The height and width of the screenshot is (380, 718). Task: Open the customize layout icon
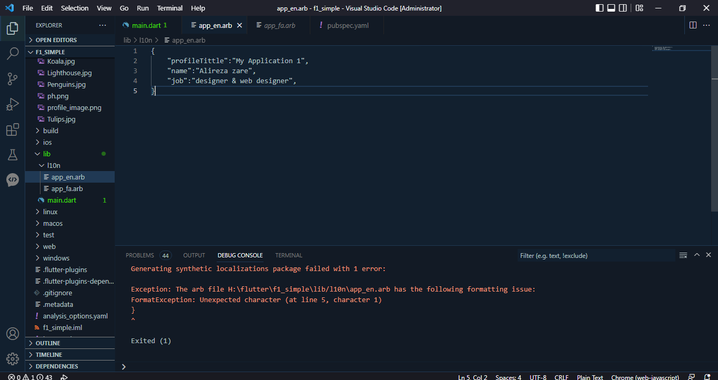[x=639, y=8]
